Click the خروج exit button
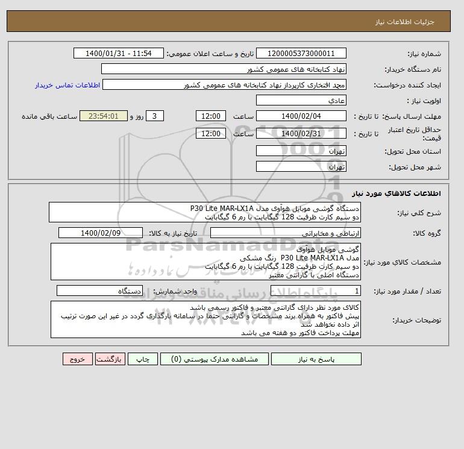Screen dimensions: 464x449 78,359
